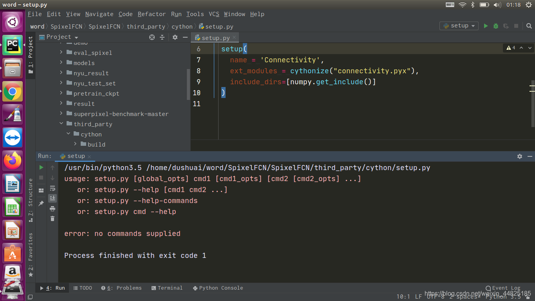This screenshot has width=535, height=301.
Task: Open Search Everywhere with the magnifier icon
Action: click(529, 26)
